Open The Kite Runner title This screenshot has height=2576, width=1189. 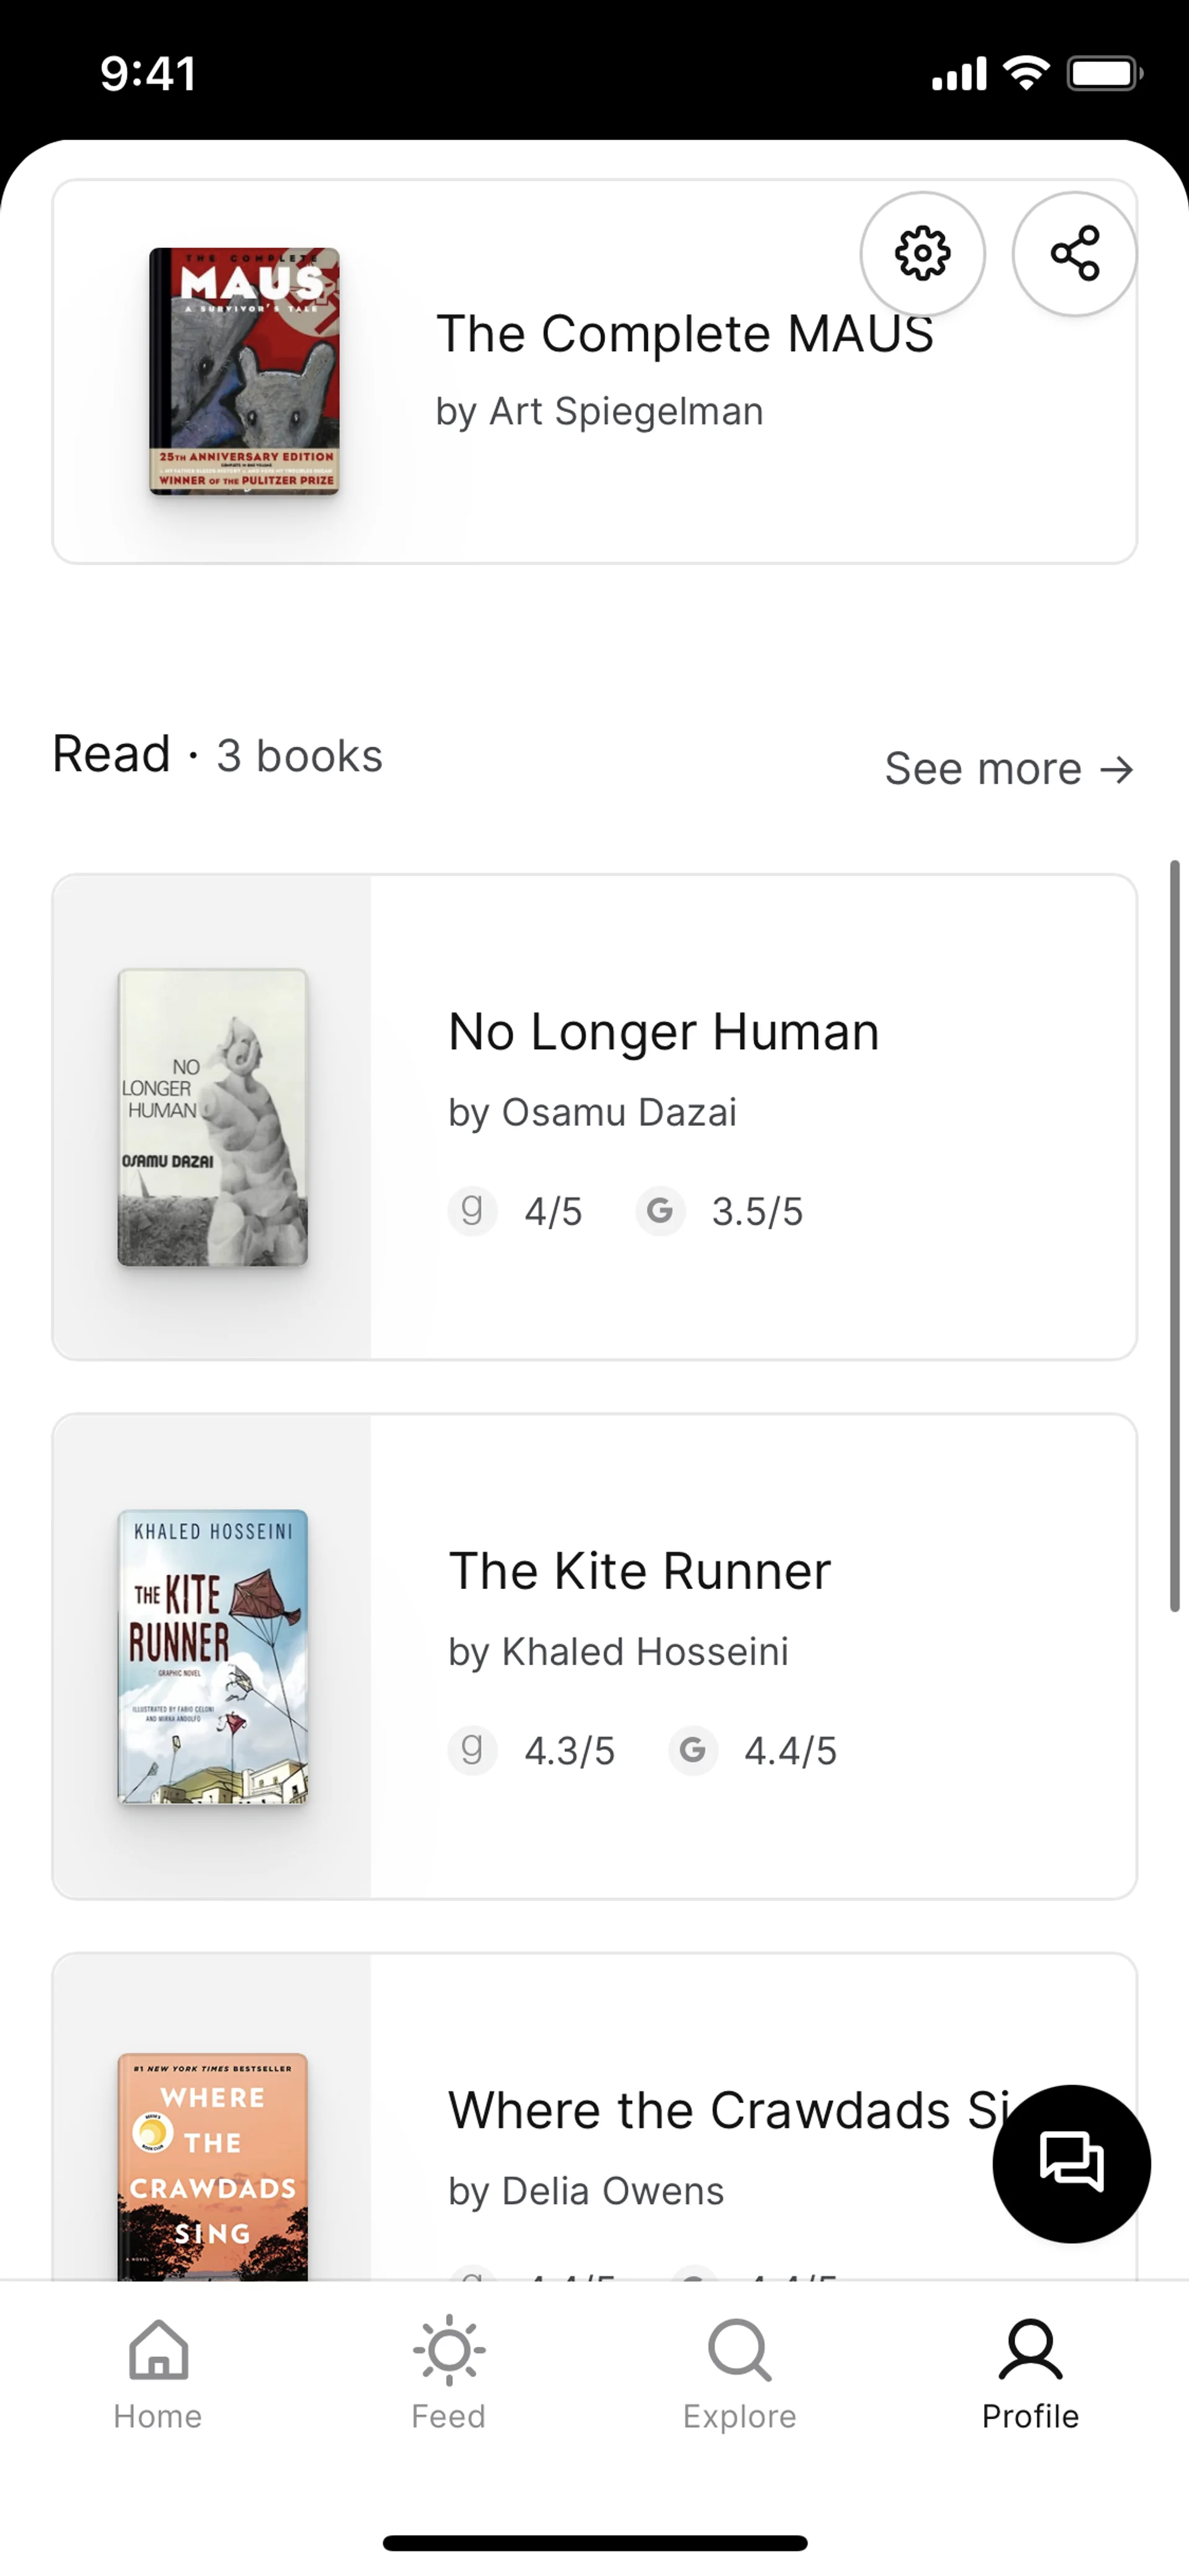(640, 1570)
